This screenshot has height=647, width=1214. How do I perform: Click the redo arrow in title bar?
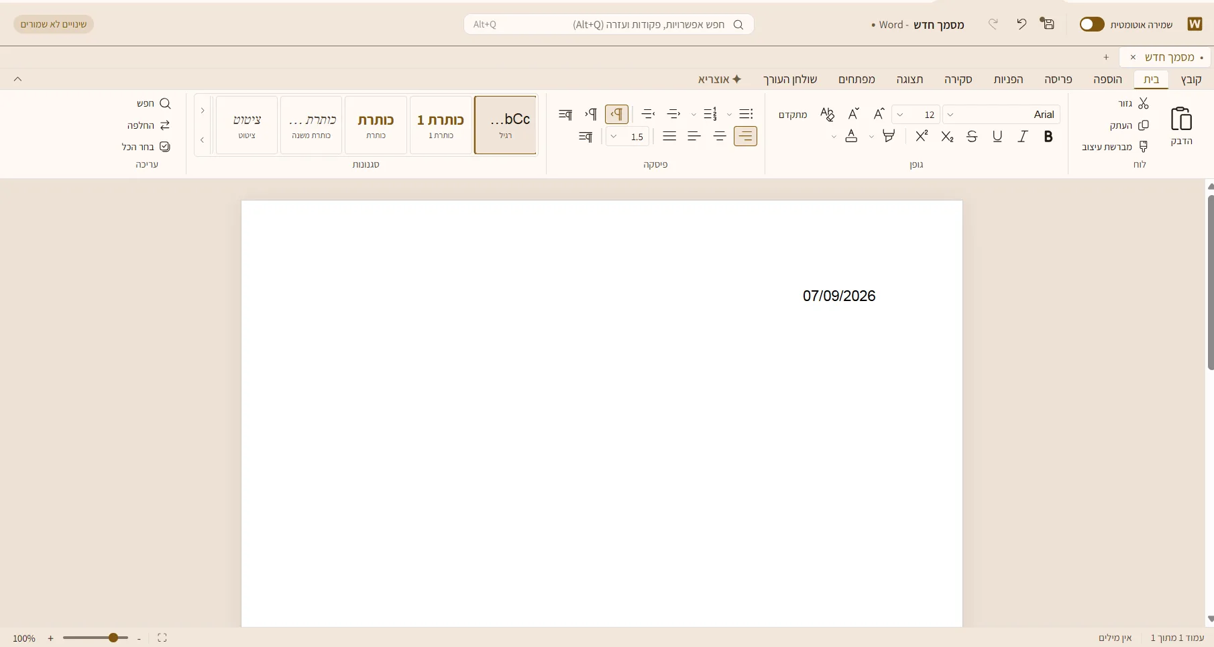click(x=993, y=24)
